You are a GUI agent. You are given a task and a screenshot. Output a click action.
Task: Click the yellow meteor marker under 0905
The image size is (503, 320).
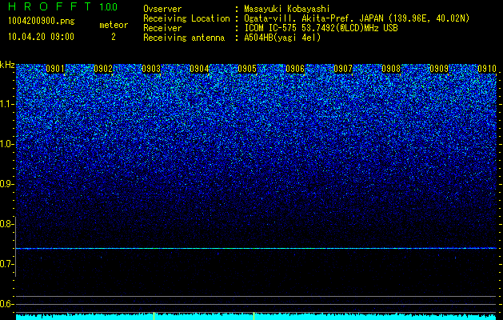click(x=253, y=316)
